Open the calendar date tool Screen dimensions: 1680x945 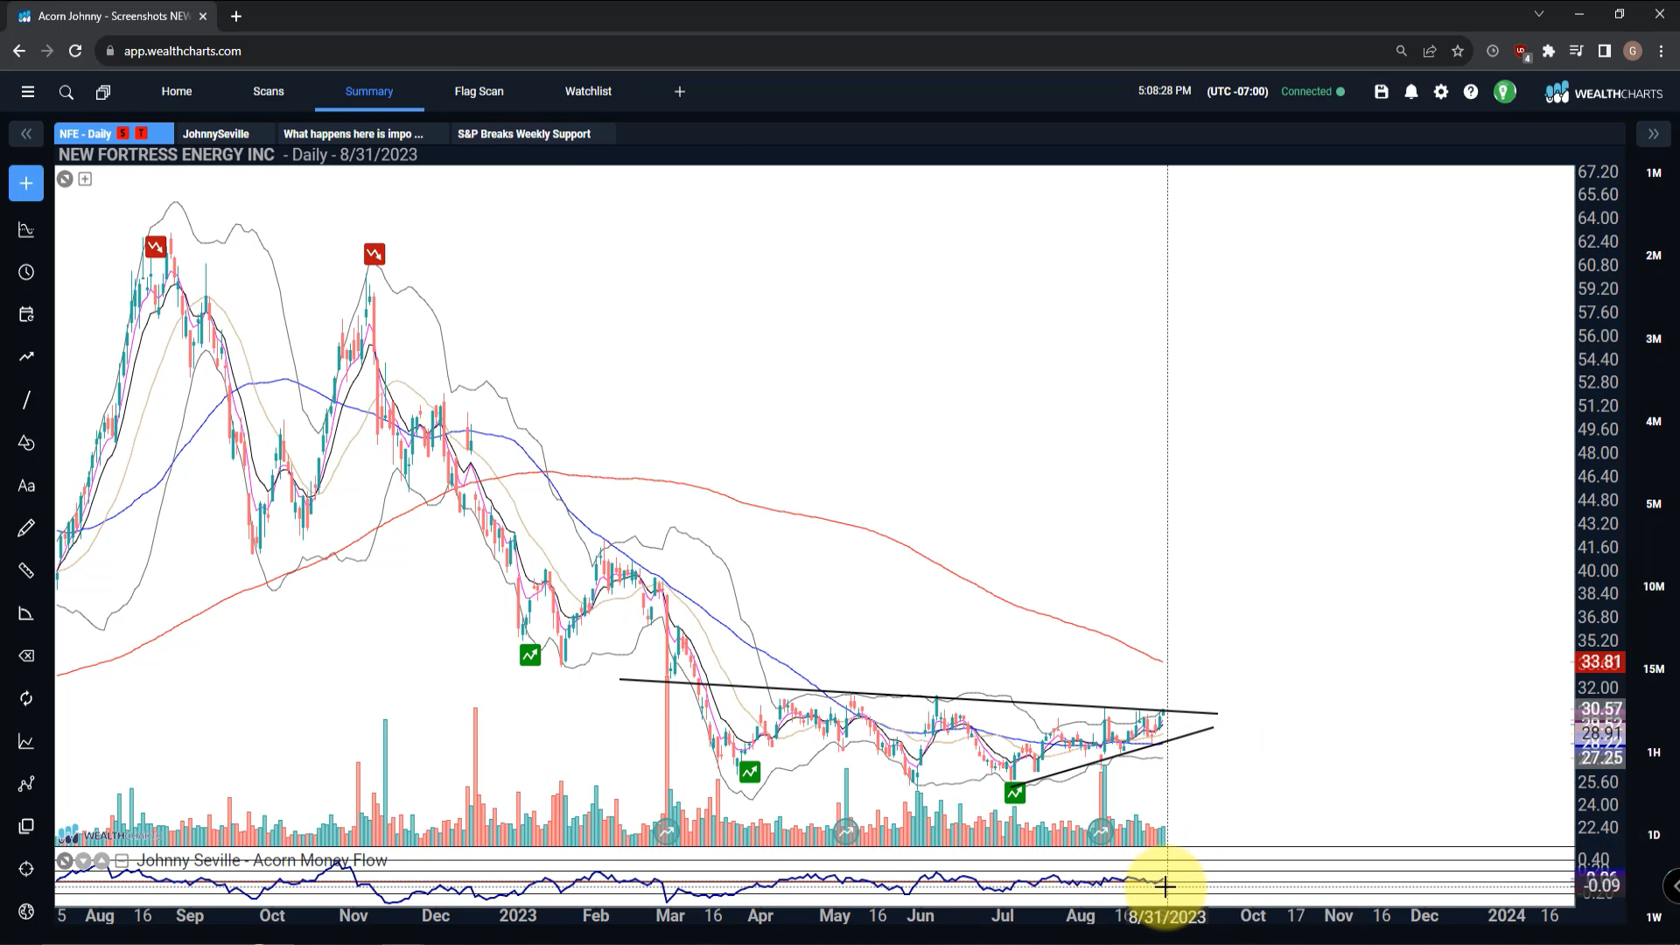[26, 315]
